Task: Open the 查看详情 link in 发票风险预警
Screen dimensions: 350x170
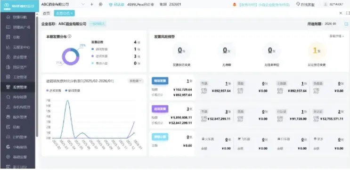Action: click(337, 36)
